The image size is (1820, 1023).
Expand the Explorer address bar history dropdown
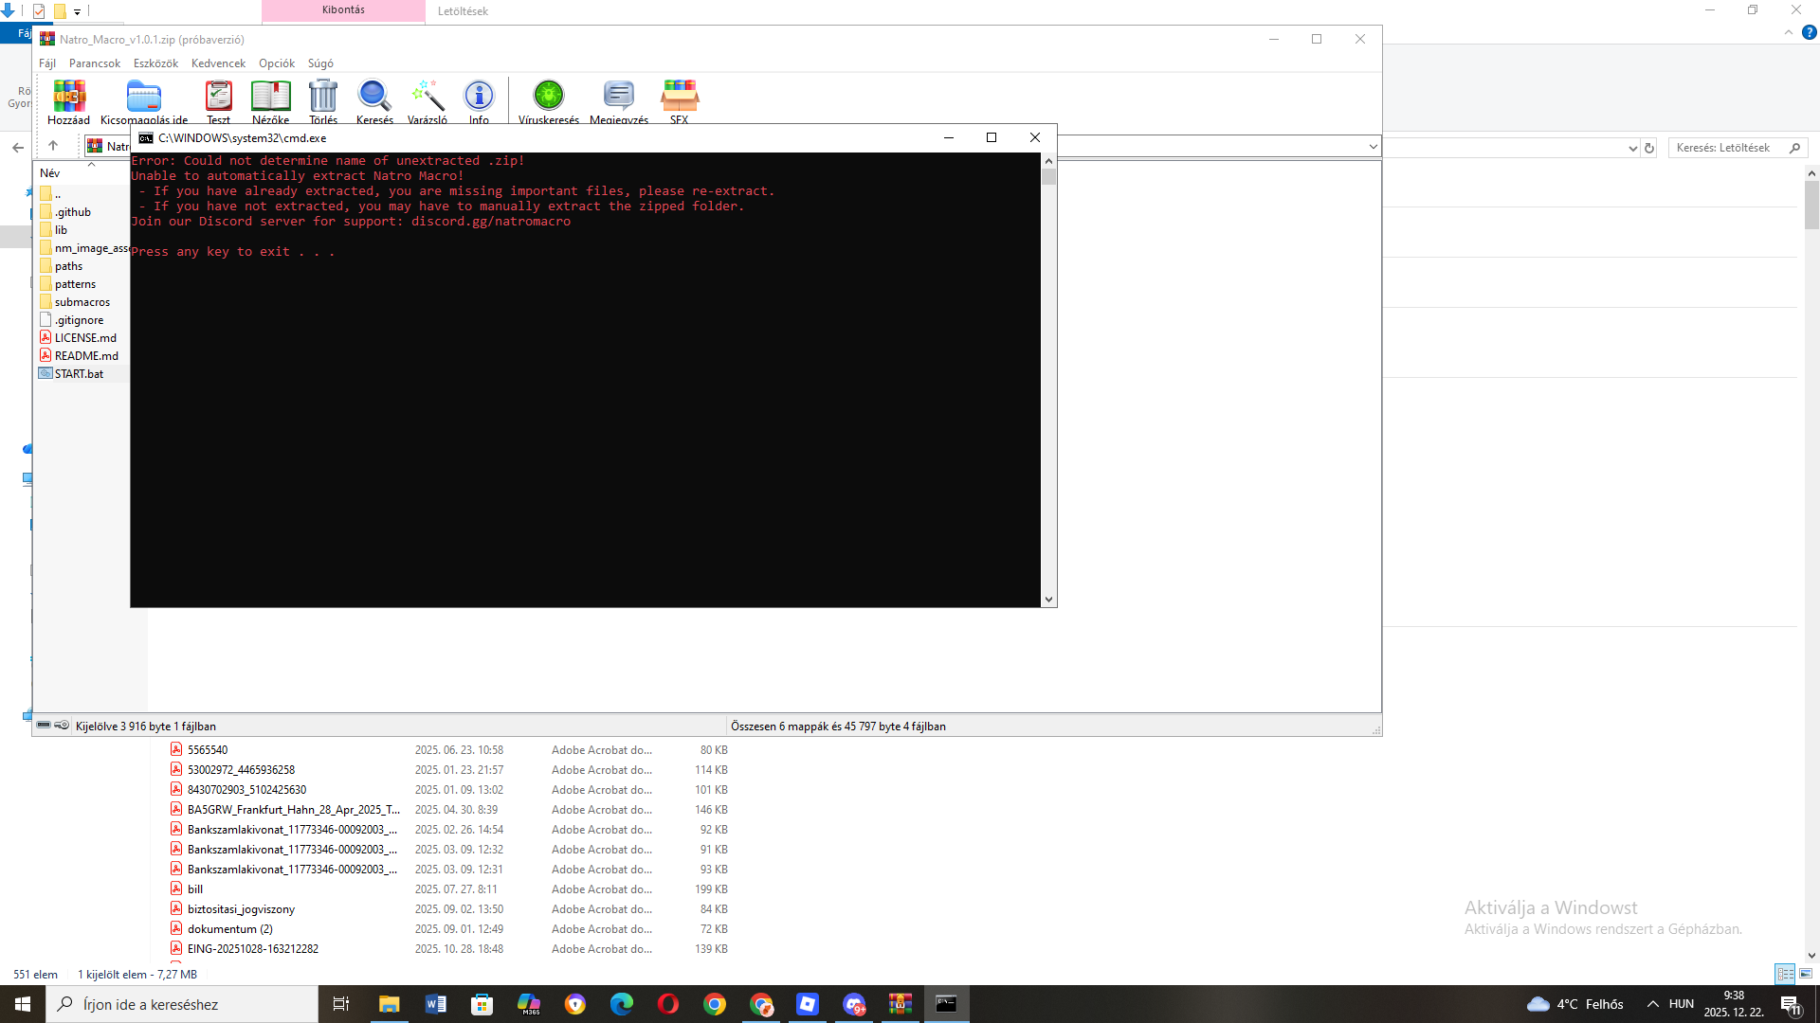[x=1632, y=148]
